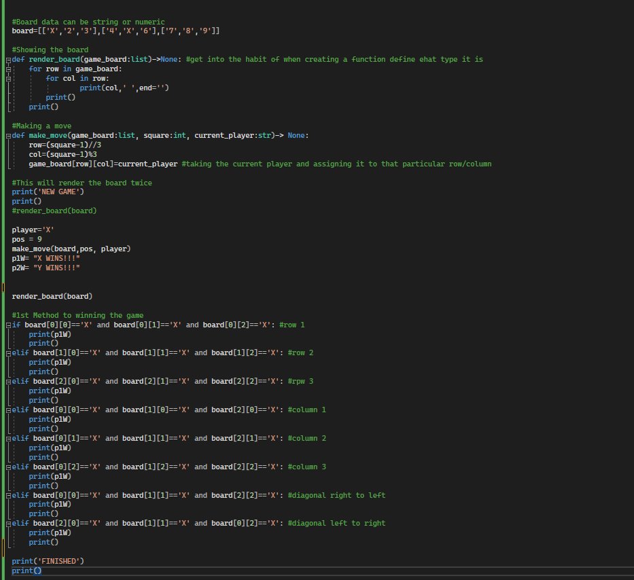Collapse the 'for row in game_board' fold marker

(x=8, y=69)
